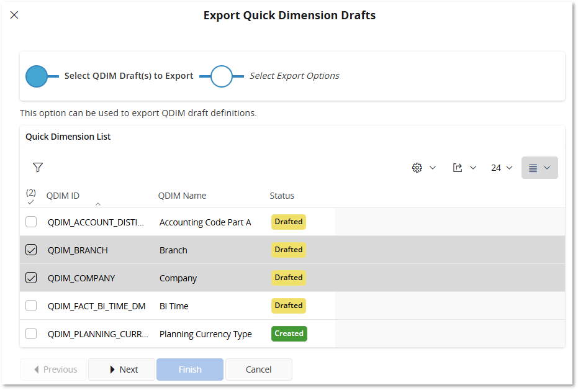Go to the Next step

pos(122,370)
